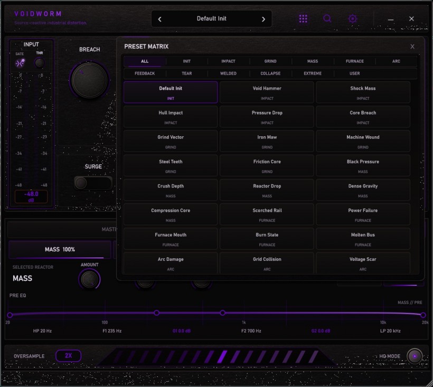Toggle the SURGE switch
This screenshot has height=387, width=433.
(93, 183)
